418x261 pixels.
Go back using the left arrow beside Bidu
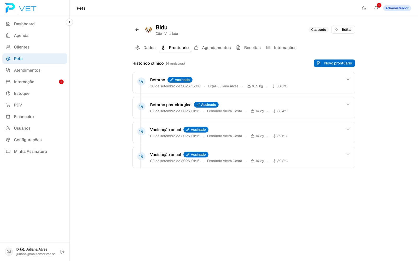point(137,30)
